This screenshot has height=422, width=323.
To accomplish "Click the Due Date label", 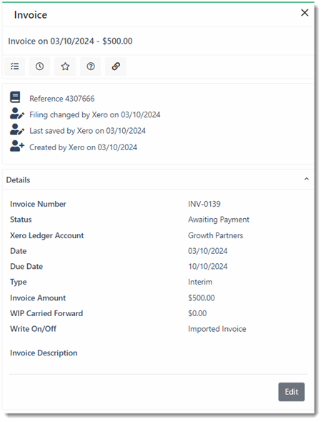I will 26,267.
